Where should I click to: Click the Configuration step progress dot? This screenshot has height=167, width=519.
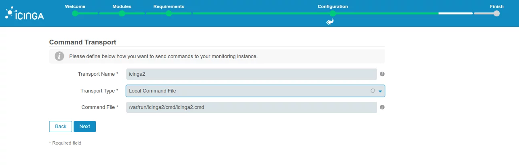(x=333, y=14)
